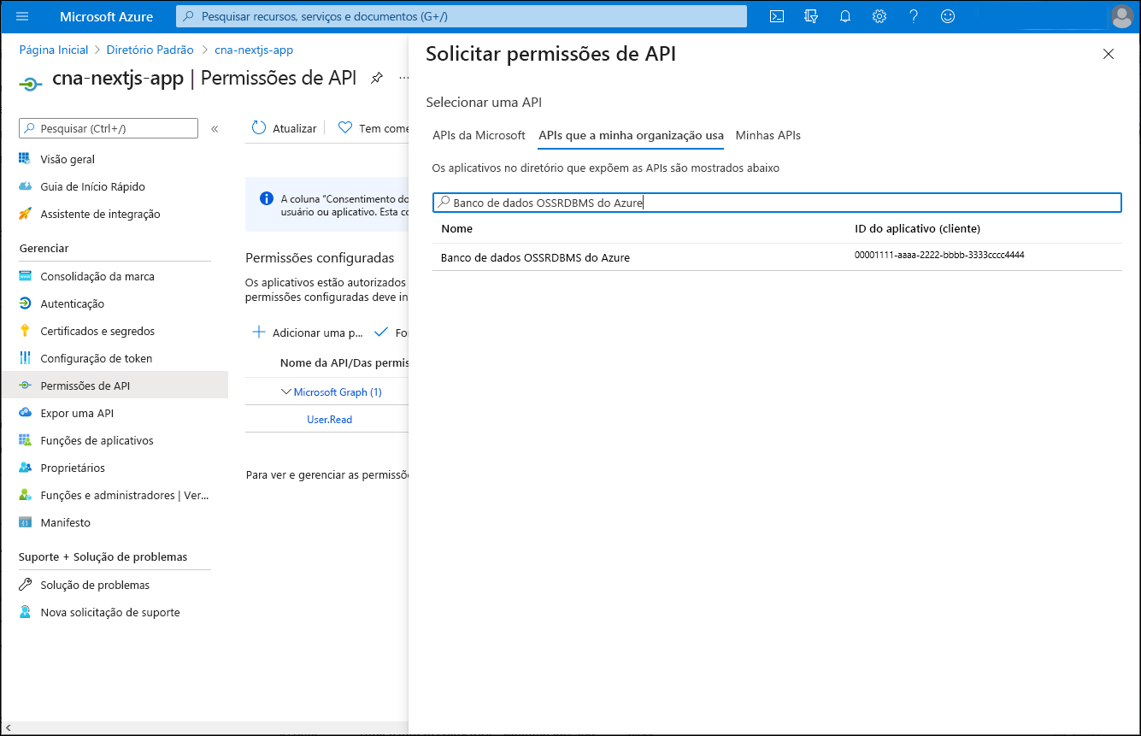Click the Funções de aplicativos icon

(25, 440)
